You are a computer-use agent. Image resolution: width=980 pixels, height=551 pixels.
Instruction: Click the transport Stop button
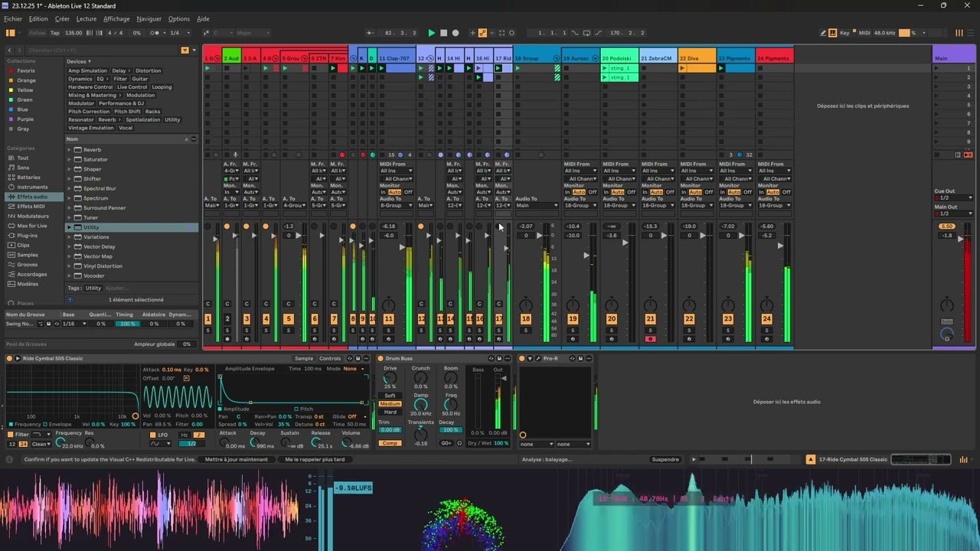[x=443, y=33]
